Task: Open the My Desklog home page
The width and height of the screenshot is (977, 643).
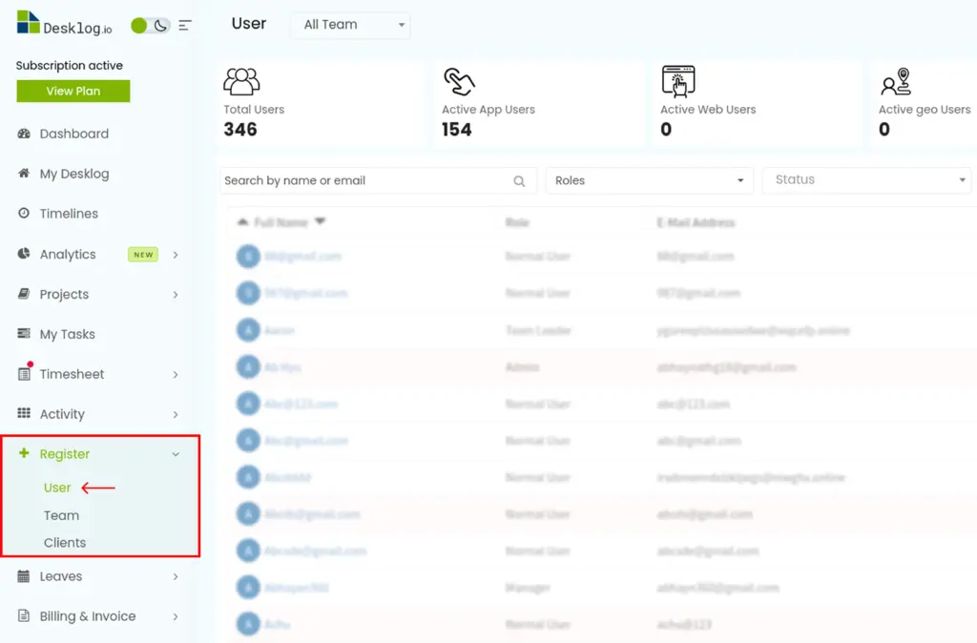Action: [x=73, y=174]
